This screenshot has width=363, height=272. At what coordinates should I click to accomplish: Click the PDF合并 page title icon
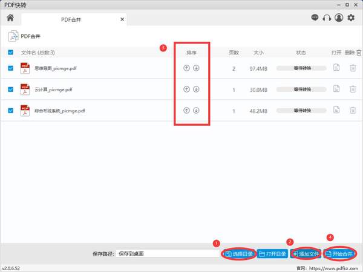[13, 36]
